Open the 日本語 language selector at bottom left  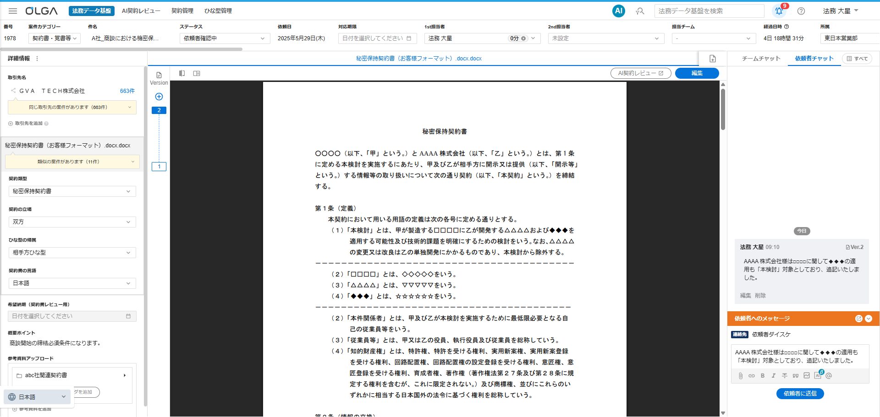[38, 397]
